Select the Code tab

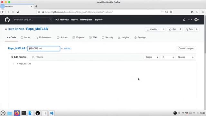point(12,37)
